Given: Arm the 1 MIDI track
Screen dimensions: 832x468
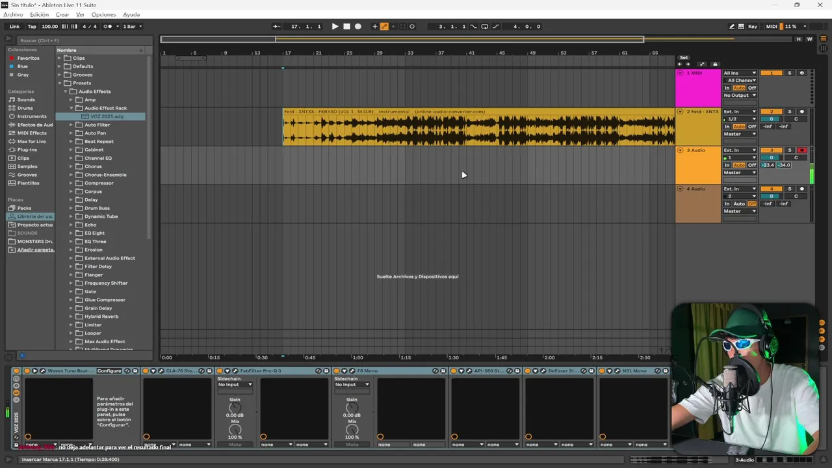Looking at the screenshot, I should [801, 73].
